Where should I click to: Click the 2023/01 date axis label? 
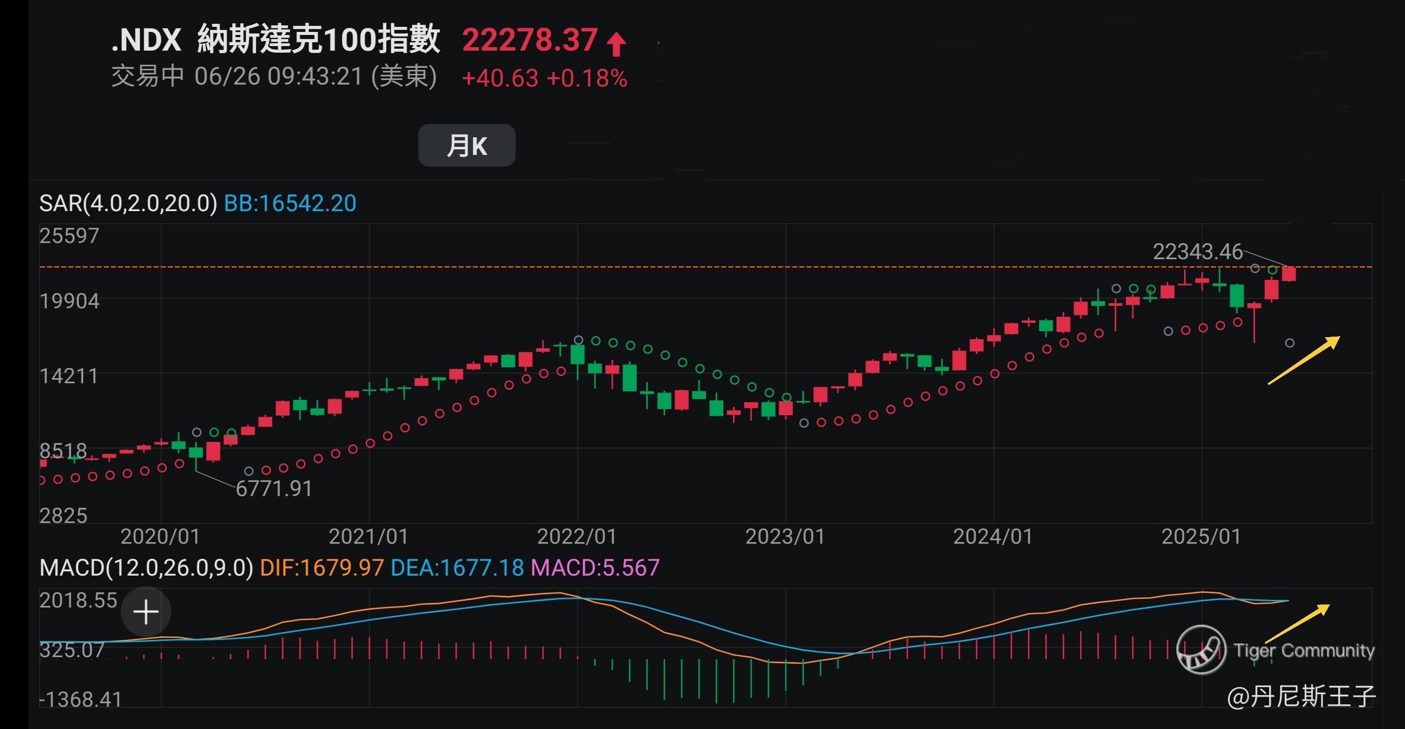(x=786, y=537)
